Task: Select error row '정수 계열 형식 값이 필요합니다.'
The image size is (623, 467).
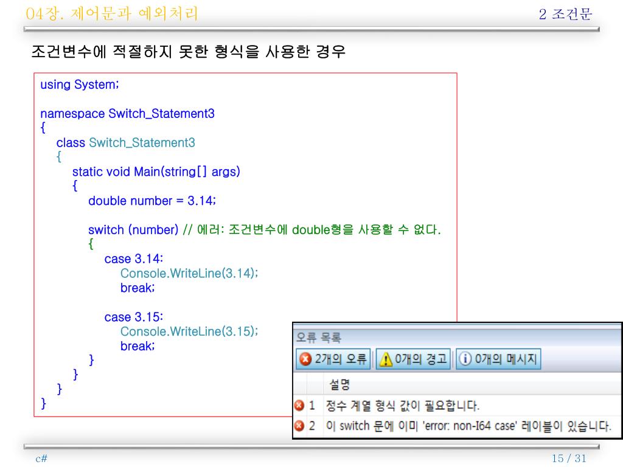Action: [x=458, y=406]
